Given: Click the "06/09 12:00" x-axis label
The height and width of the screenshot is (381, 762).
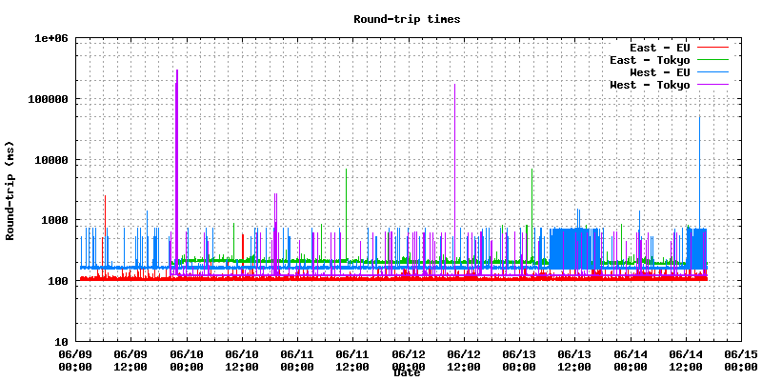Looking at the screenshot, I should click(130, 361).
